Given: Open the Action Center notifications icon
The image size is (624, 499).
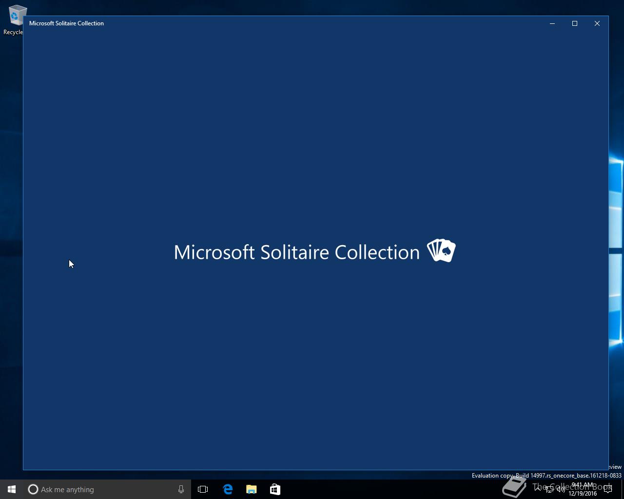Looking at the screenshot, I should [x=608, y=489].
